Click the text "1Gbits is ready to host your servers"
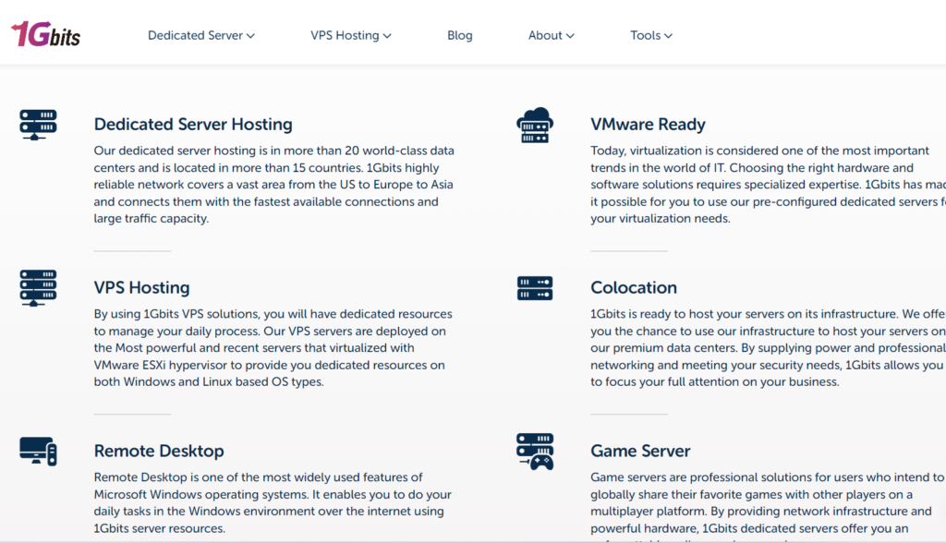 [x=685, y=314]
